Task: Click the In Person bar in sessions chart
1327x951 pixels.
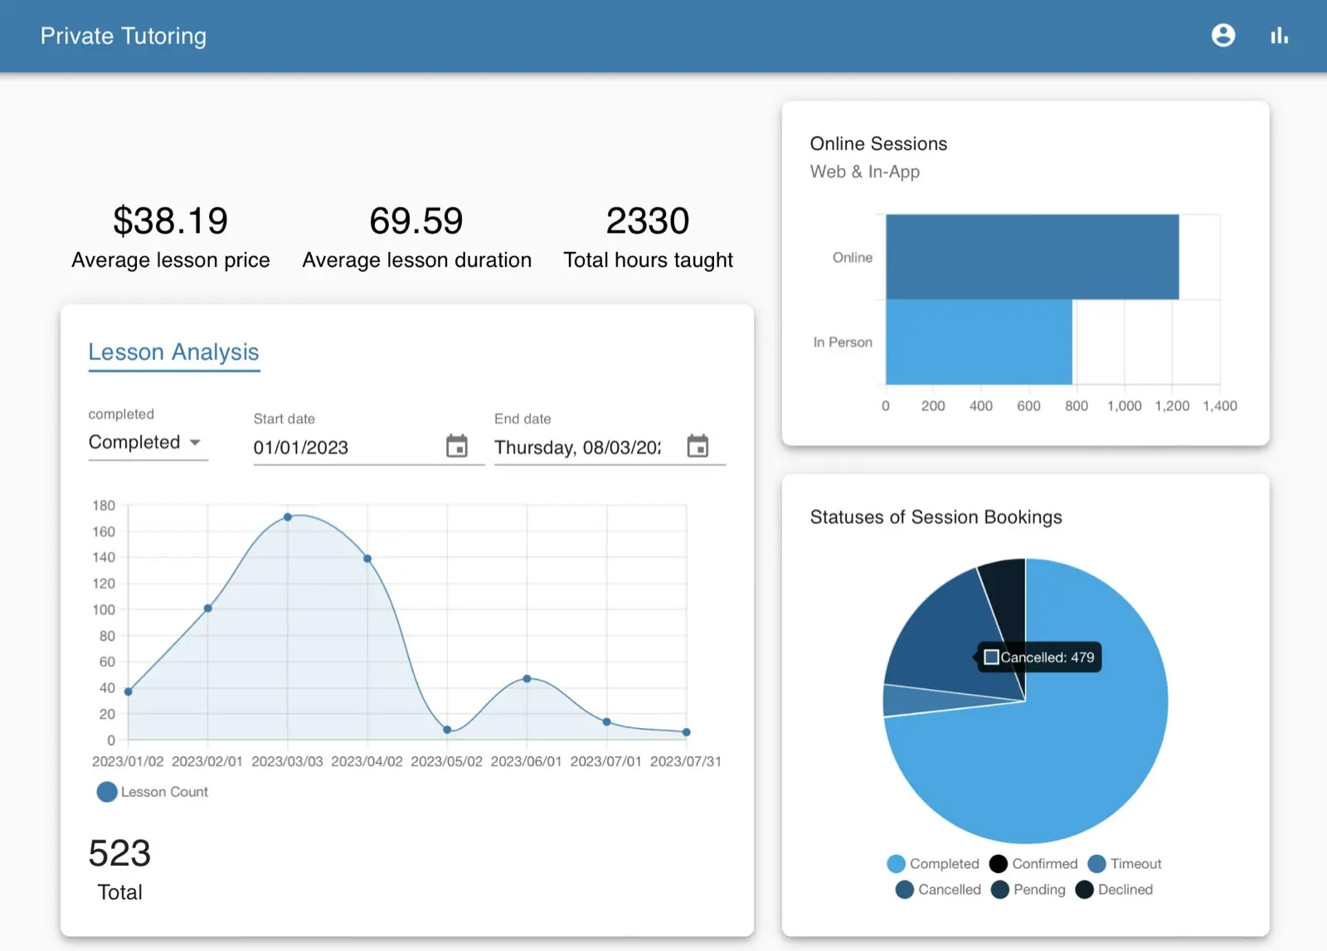Action: point(979,342)
